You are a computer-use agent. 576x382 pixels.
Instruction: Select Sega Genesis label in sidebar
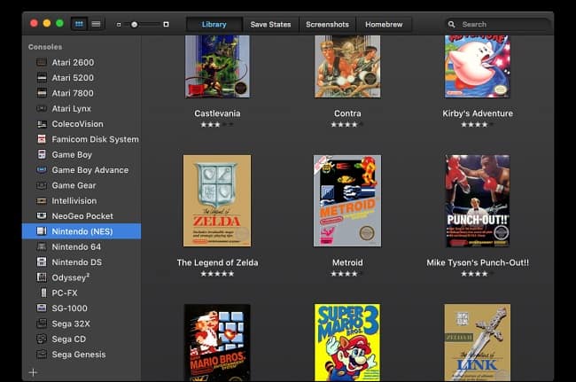[x=79, y=355]
